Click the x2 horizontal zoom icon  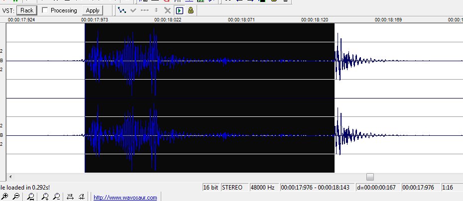pos(70,197)
